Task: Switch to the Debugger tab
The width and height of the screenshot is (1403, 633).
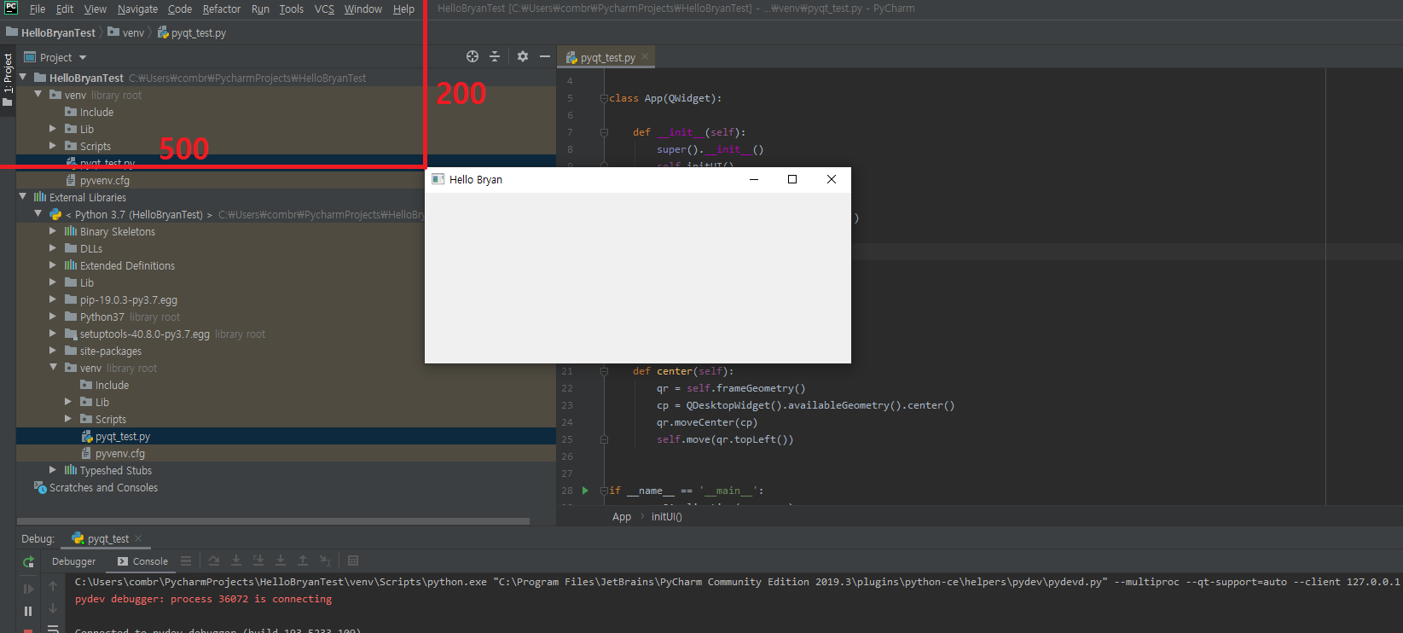Action: 73,561
